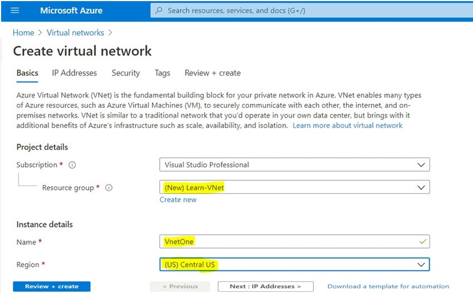The width and height of the screenshot is (473, 294).
Task: Show Resource group info tooltip icon
Action: 109,188
